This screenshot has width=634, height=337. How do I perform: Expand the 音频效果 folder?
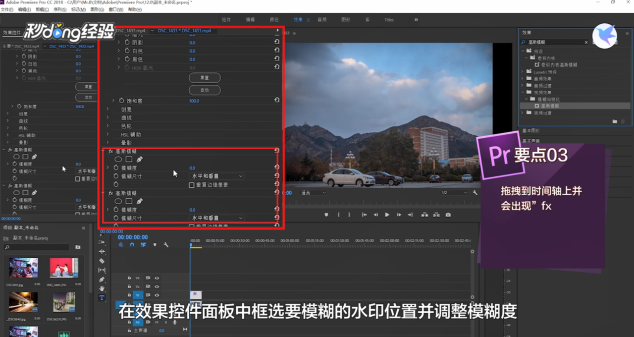(x=523, y=79)
